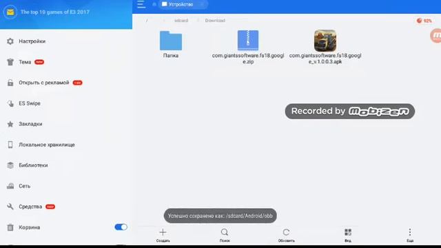Viewport: 441px width, 248px height.
Task: Click the Средства wrench icon
Action: coord(10,207)
